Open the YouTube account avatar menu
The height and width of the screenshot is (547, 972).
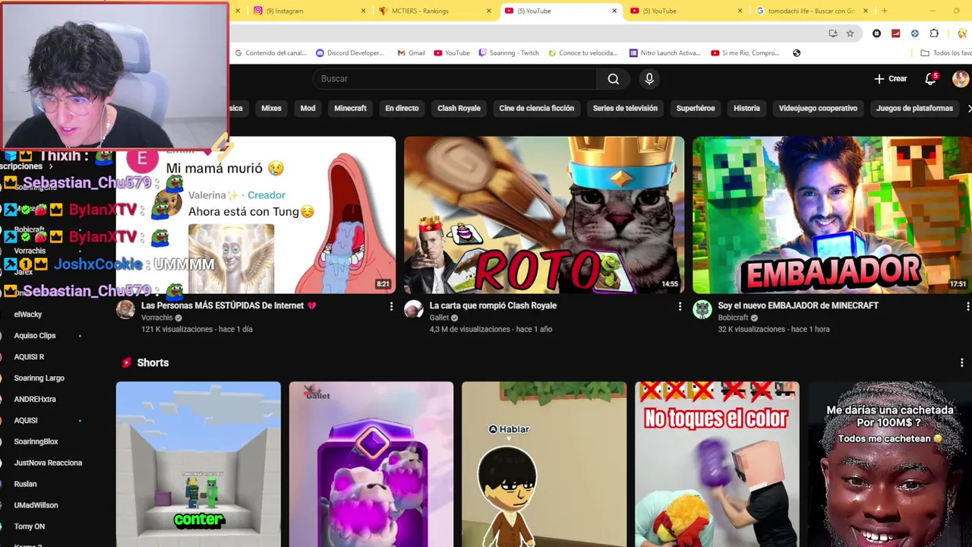tap(961, 79)
